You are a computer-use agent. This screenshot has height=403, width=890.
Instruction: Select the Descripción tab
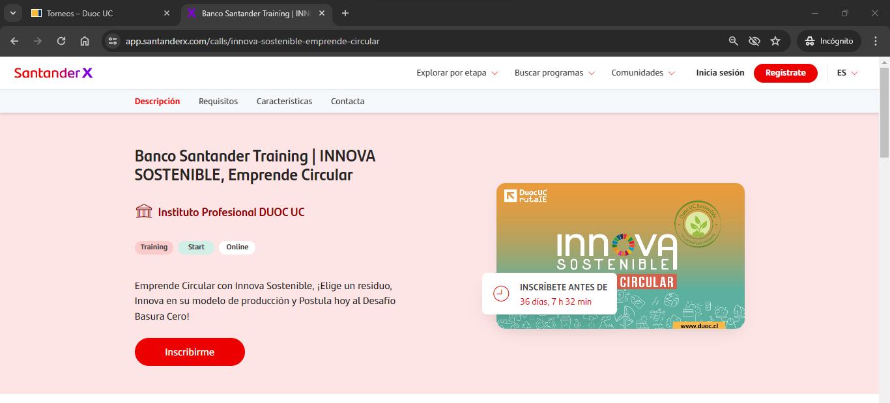tap(157, 102)
